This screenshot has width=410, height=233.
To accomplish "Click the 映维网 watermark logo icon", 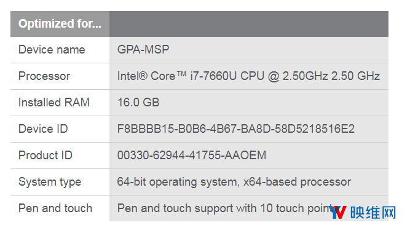I will click(338, 212).
